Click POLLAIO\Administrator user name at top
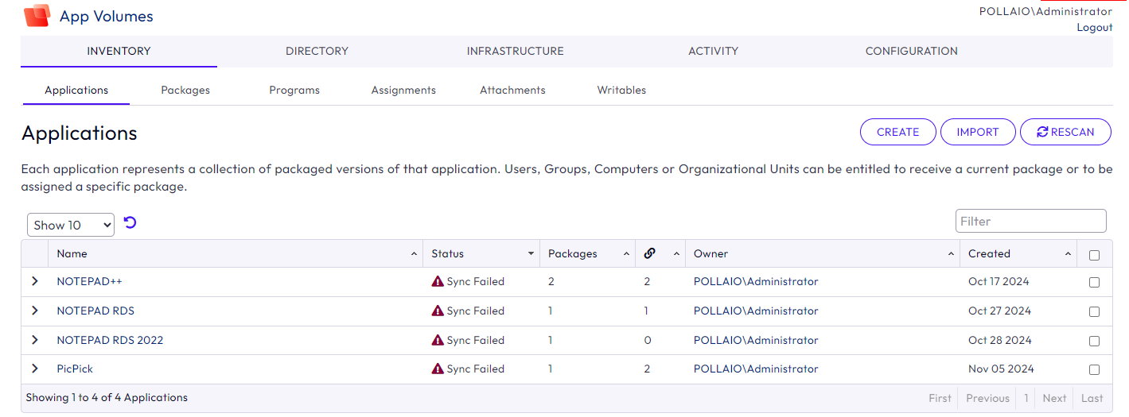The height and width of the screenshot is (417, 1129). click(x=1045, y=11)
